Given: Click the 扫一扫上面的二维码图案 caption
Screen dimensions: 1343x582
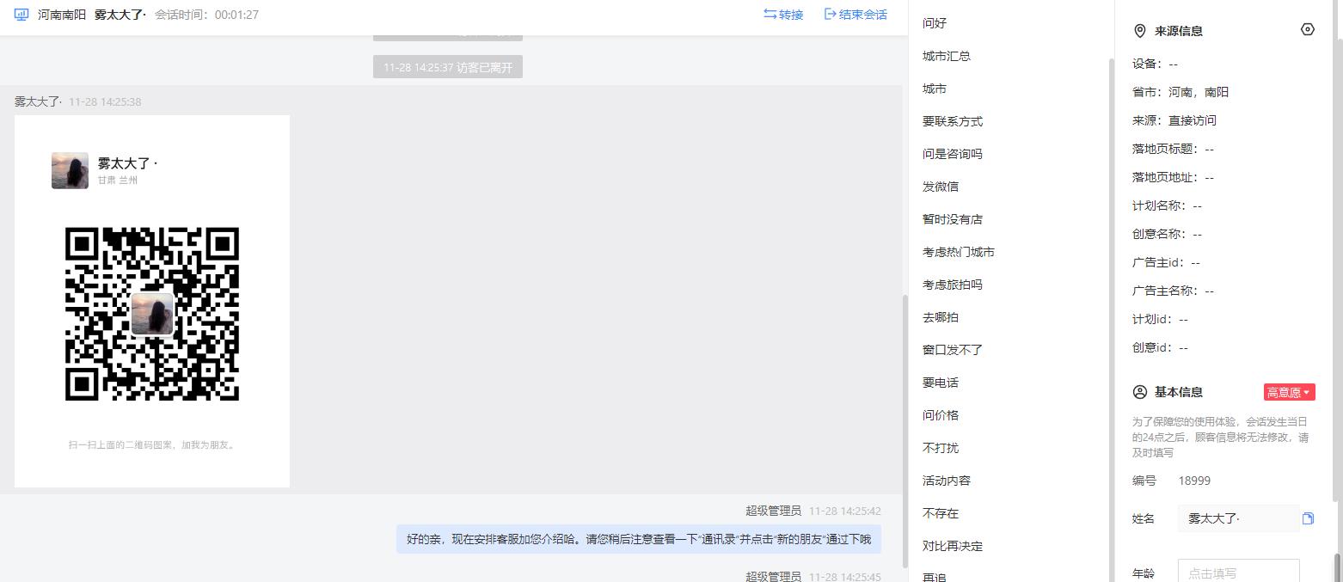Looking at the screenshot, I should [152, 445].
